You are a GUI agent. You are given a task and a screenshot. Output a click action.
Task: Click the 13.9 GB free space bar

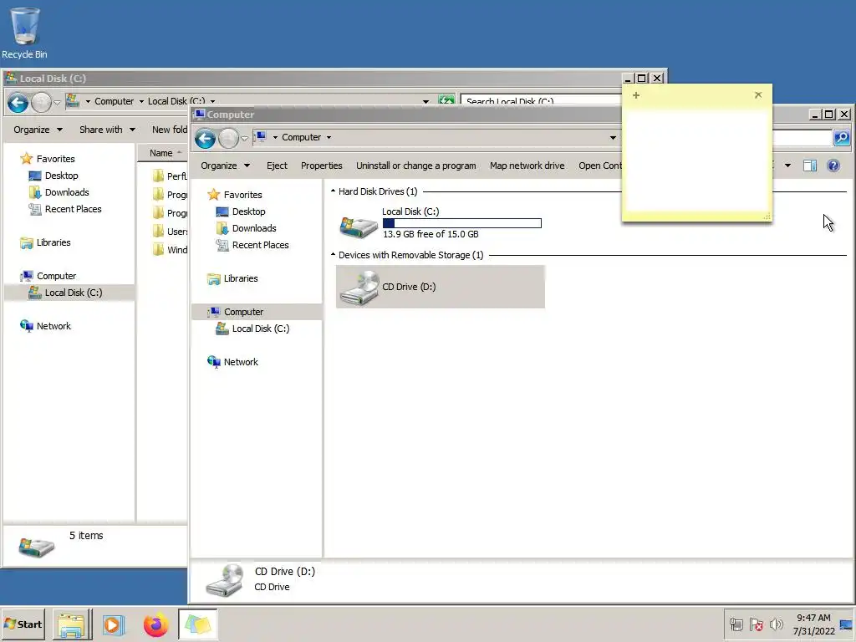click(461, 222)
